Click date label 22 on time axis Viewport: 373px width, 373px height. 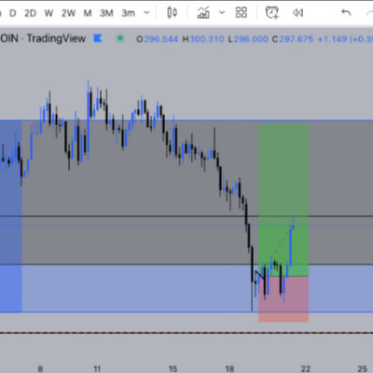(306, 369)
